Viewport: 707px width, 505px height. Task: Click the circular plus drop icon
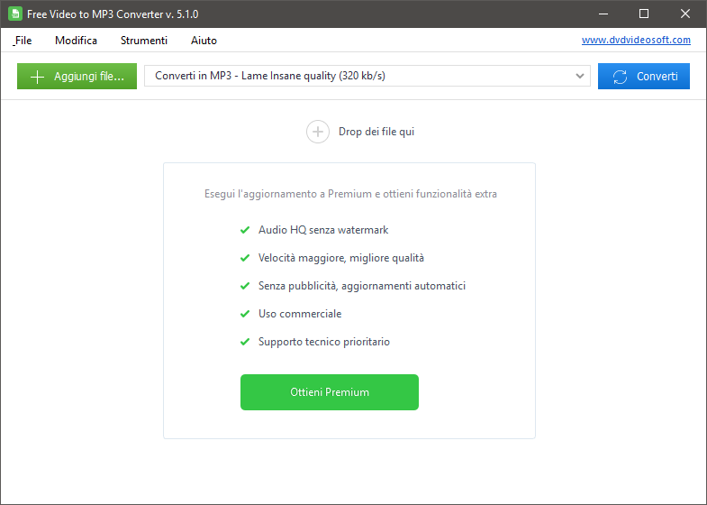click(318, 132)
